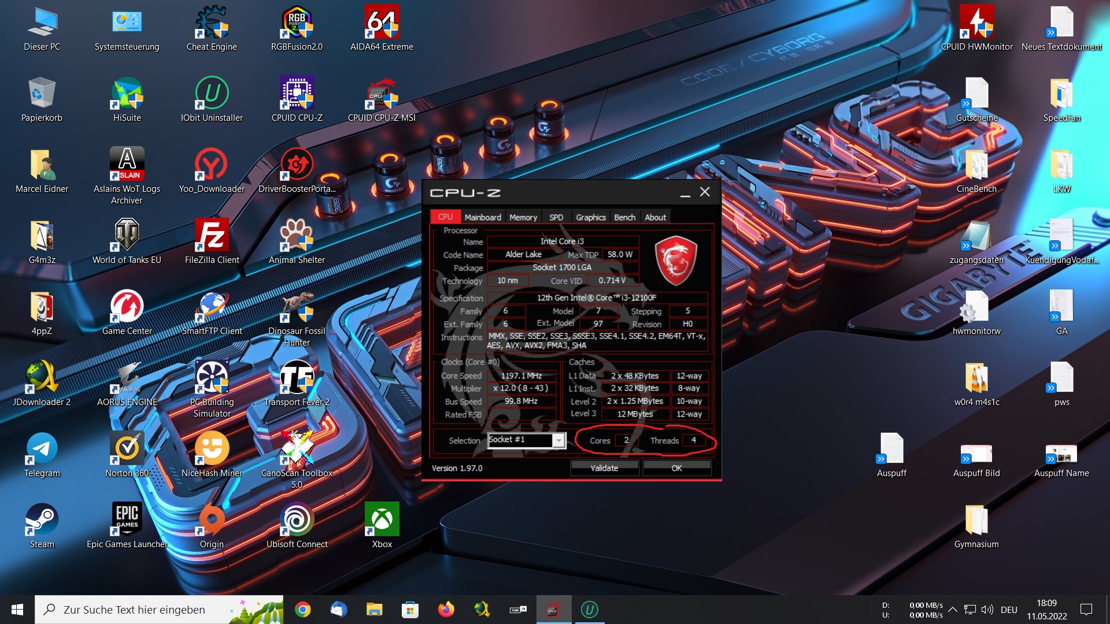Click the Validate button in CPU-Z
The image size is (1110, 624).
point(604,468)
